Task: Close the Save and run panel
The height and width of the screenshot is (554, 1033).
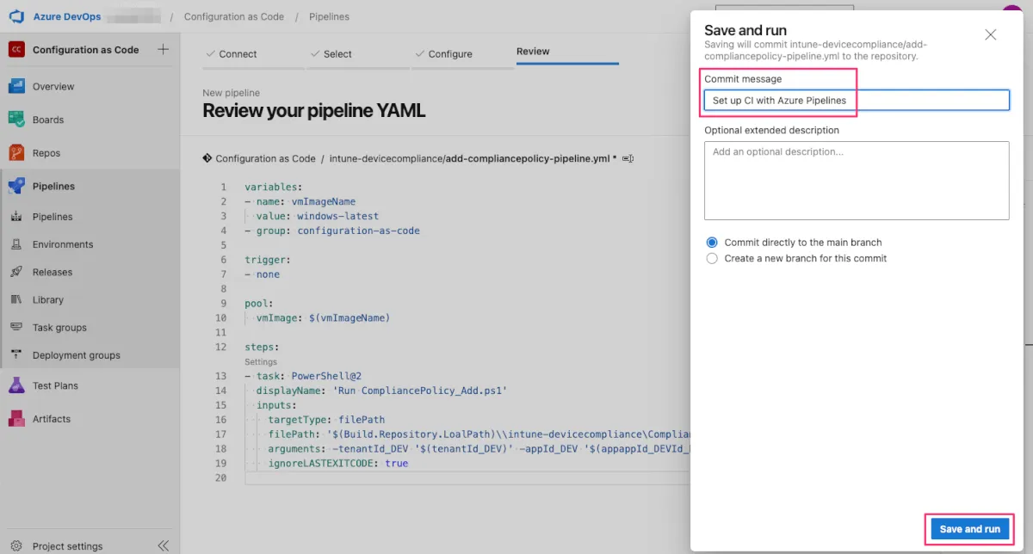Action: click(990, 34)
